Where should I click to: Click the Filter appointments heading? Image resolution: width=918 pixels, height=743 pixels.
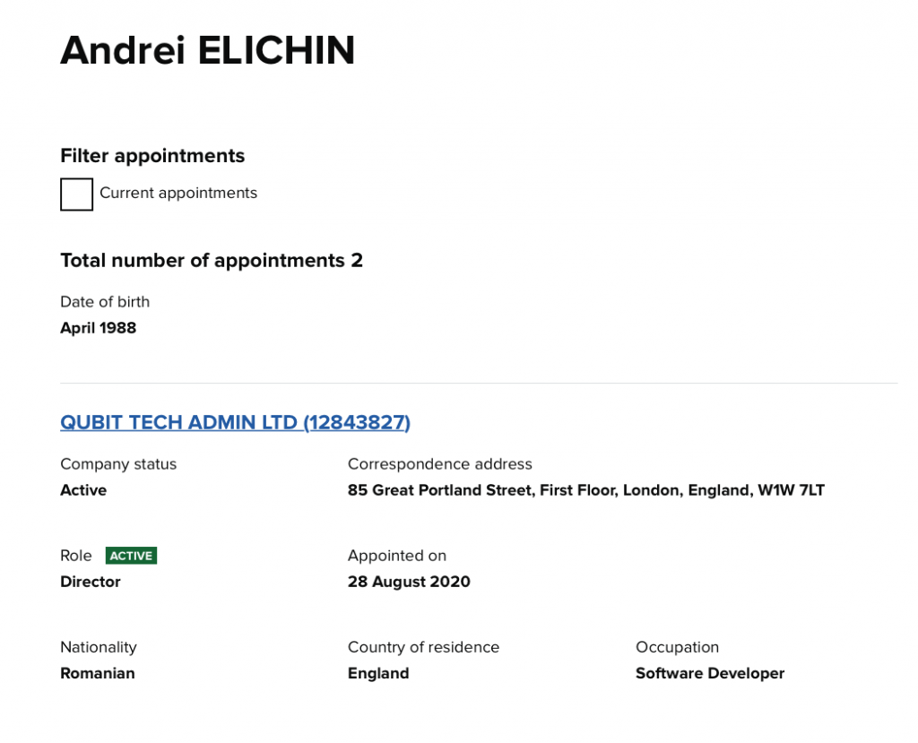click(x=152, y=156)
